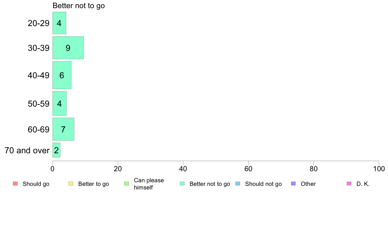
Task: Click the 30-39 bar showing 9
Action: (68, 48)
